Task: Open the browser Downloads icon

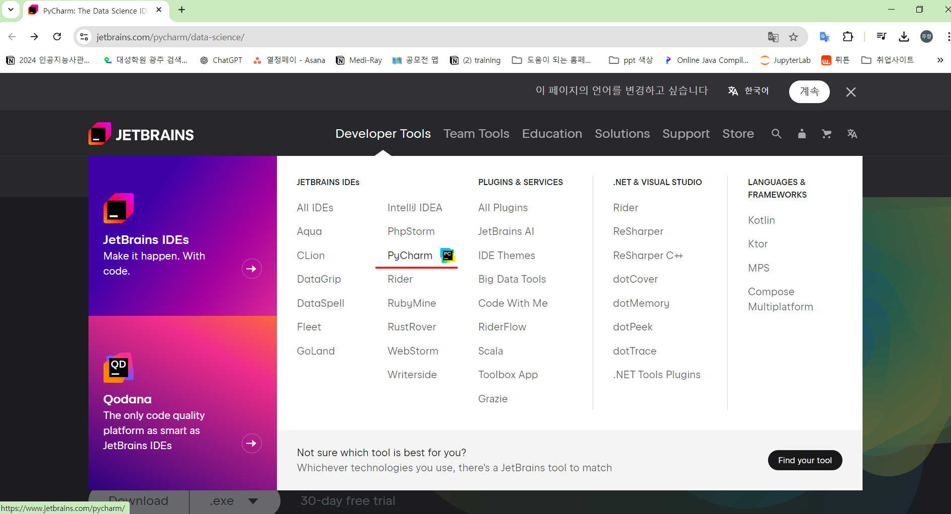Action: pos(904,37)
